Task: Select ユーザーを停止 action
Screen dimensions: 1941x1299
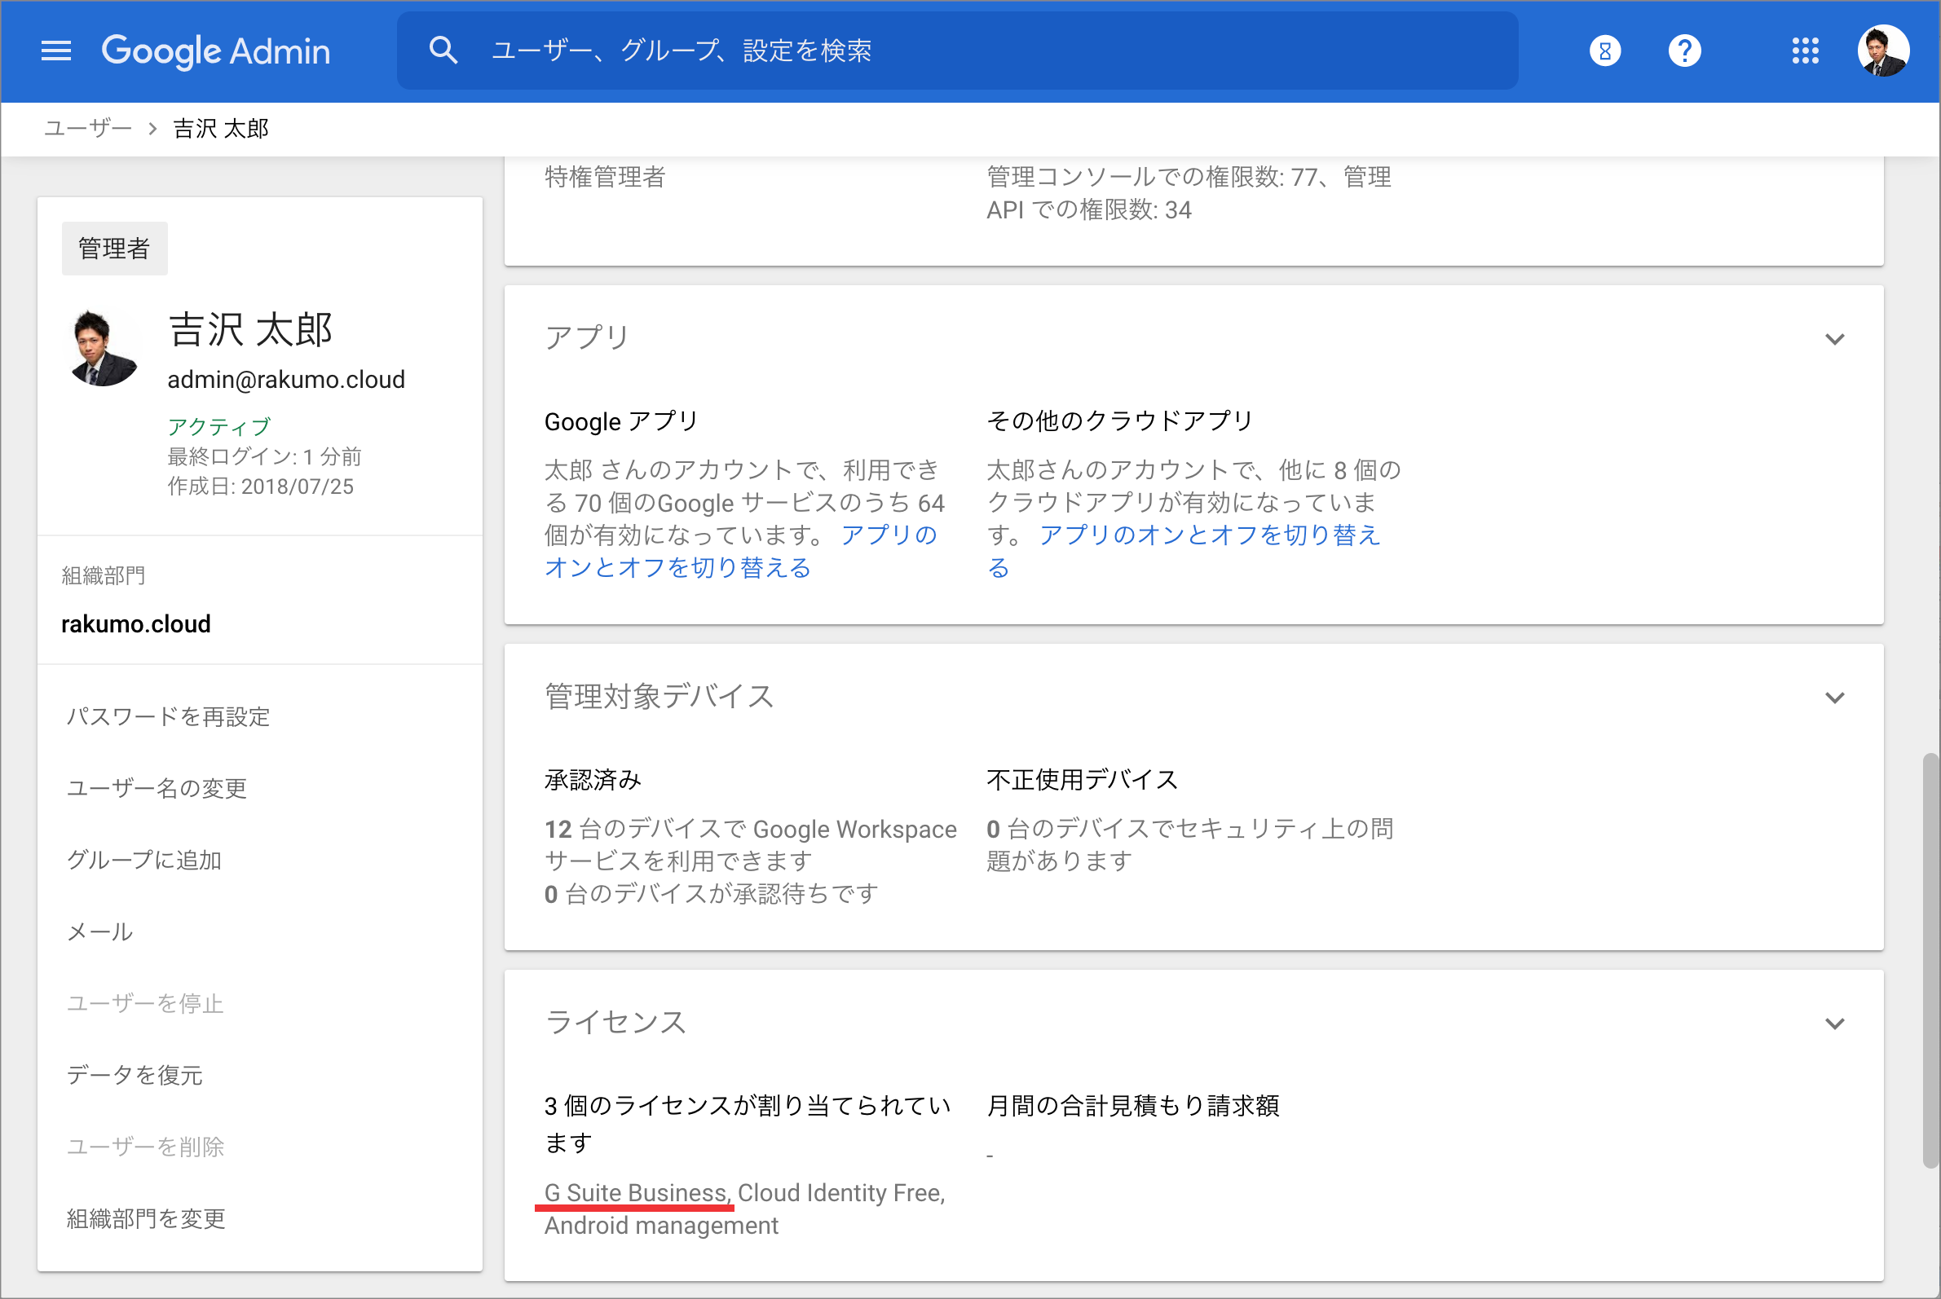Action: [145, 1004]
